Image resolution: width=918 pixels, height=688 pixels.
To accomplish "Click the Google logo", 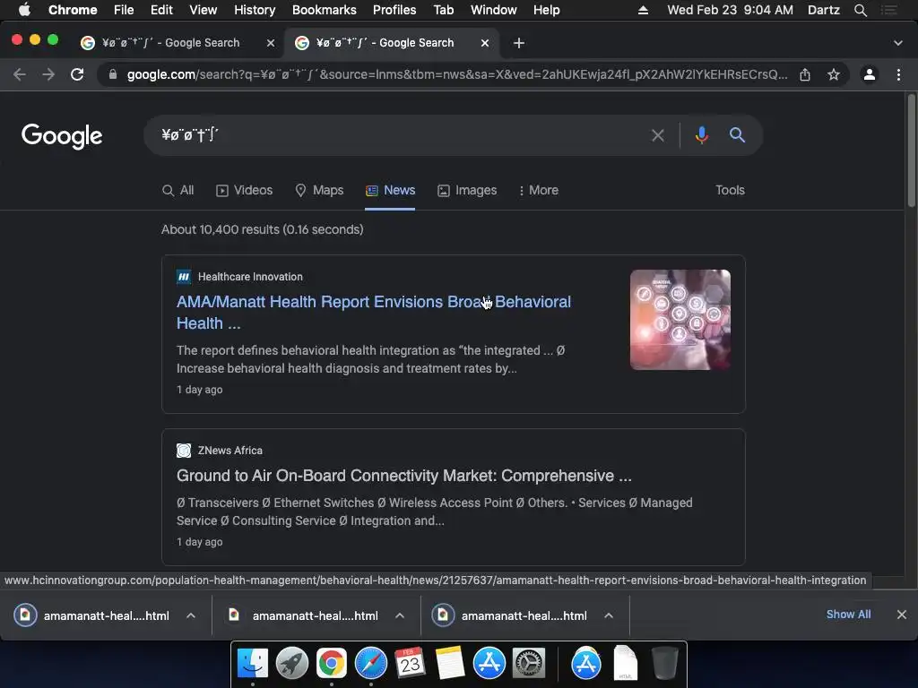I will click(x=62, y=136).
